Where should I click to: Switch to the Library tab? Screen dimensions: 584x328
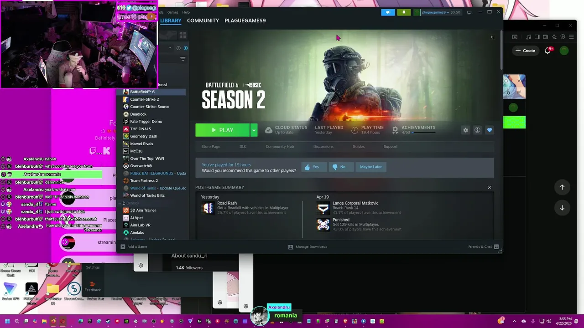(x=171, y=20)
